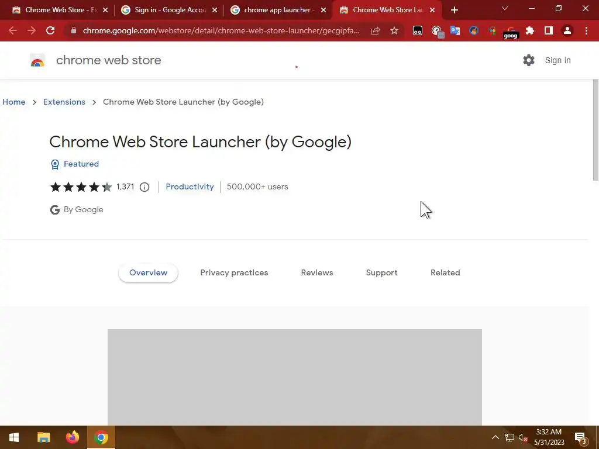Close the Sign in Google Accounts tab
The height and width of the screenshot is (449, 599).
click(214, 10)
